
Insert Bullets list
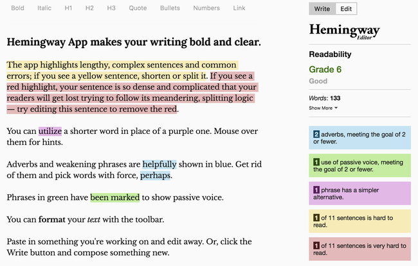tap(170, 8)
